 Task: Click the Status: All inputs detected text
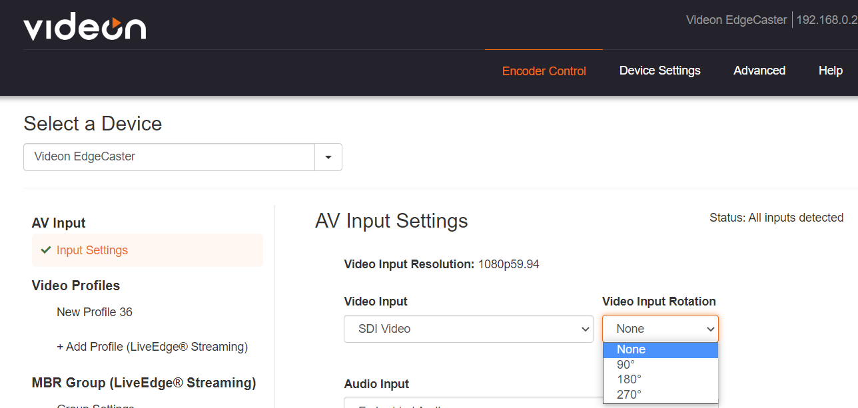tap(776, 218)
